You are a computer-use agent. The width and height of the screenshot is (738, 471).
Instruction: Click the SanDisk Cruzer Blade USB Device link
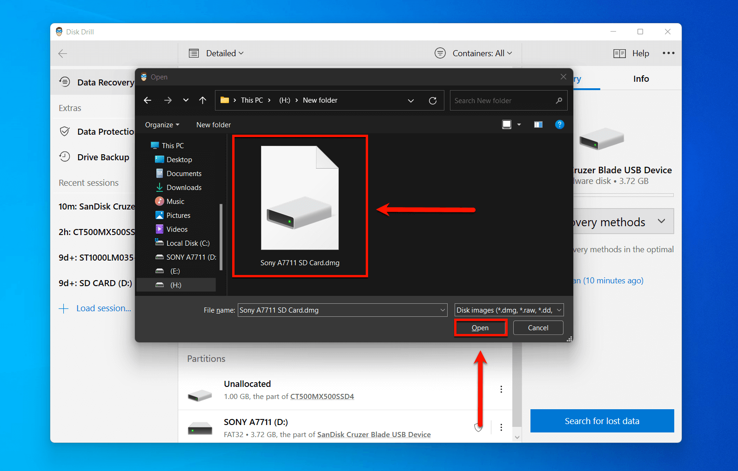coord(374,434)
